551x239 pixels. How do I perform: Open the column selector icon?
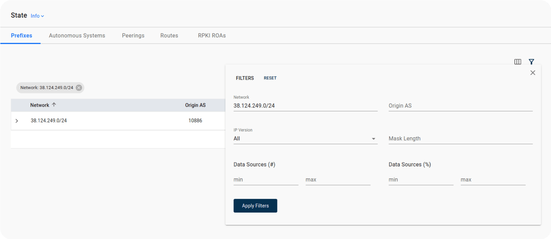click(x=518, y=62)
